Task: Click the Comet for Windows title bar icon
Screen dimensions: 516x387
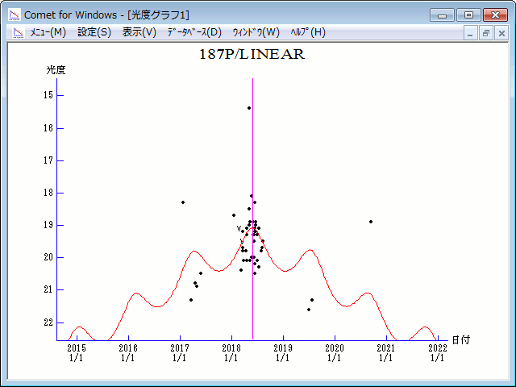Action: click(14, 15)
